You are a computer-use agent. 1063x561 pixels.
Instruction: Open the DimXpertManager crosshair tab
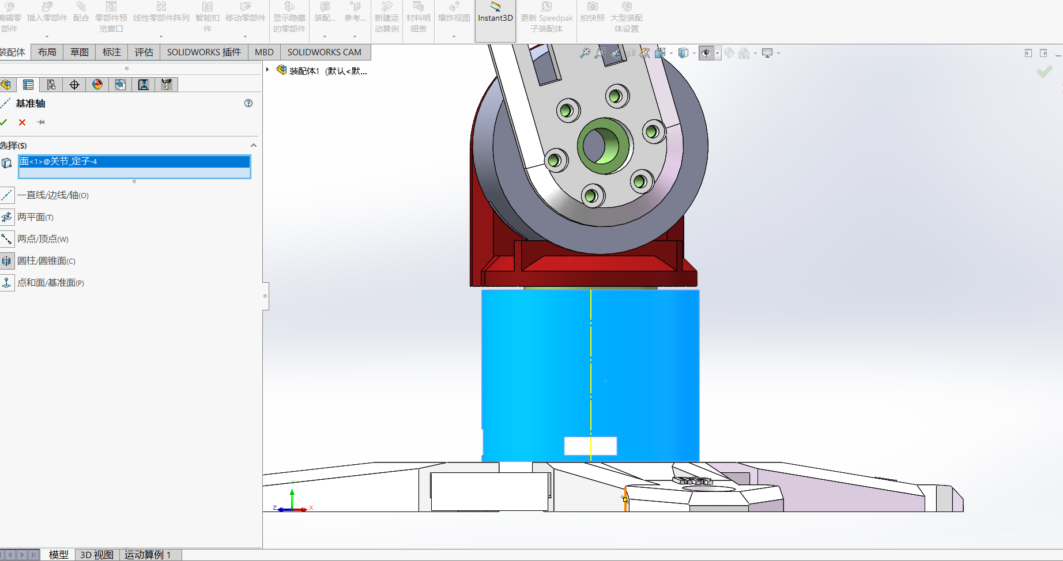pos(74,85)
